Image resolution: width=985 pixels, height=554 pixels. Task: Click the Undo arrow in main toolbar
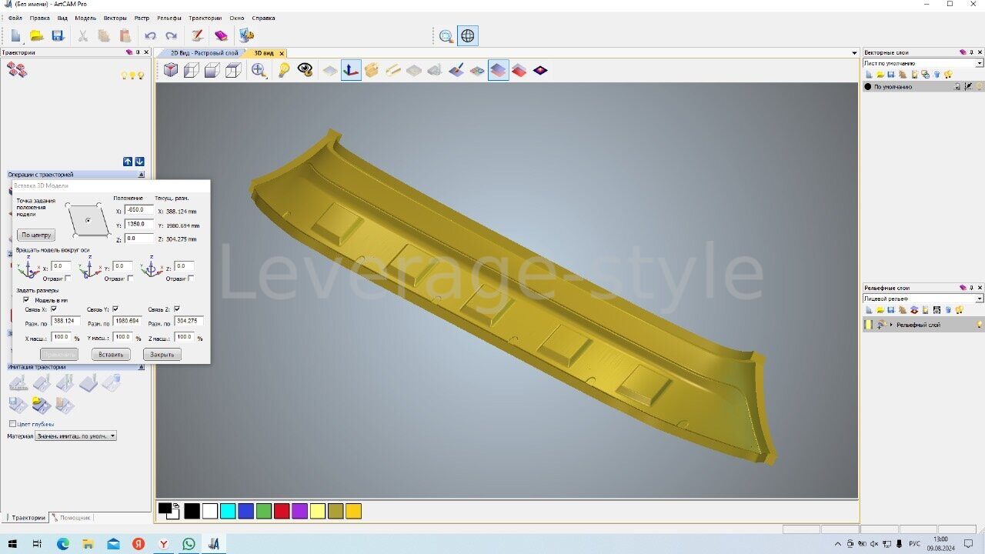click(x=150, y=35)
